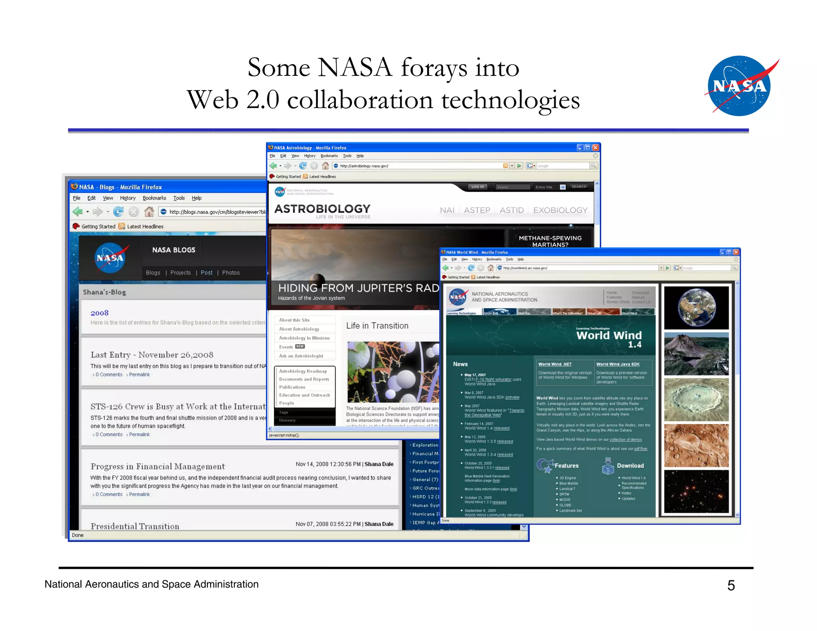Click Google search field in World Wind window

pos(706,268)
